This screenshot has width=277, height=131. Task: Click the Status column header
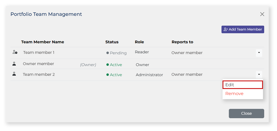pos(112,42)
